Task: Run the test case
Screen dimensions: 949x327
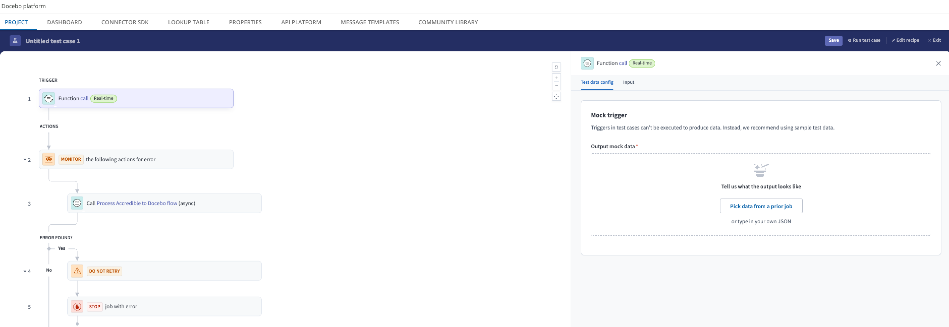Action: click(864, 41)
